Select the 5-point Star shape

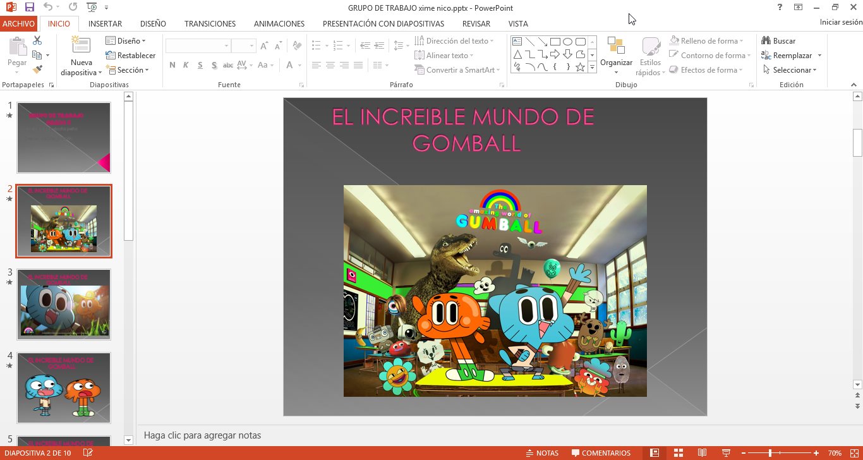580,67
